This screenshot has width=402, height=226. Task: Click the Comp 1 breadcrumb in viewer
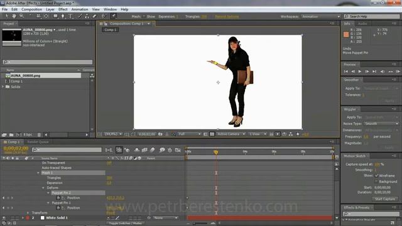tap(111, 30)
